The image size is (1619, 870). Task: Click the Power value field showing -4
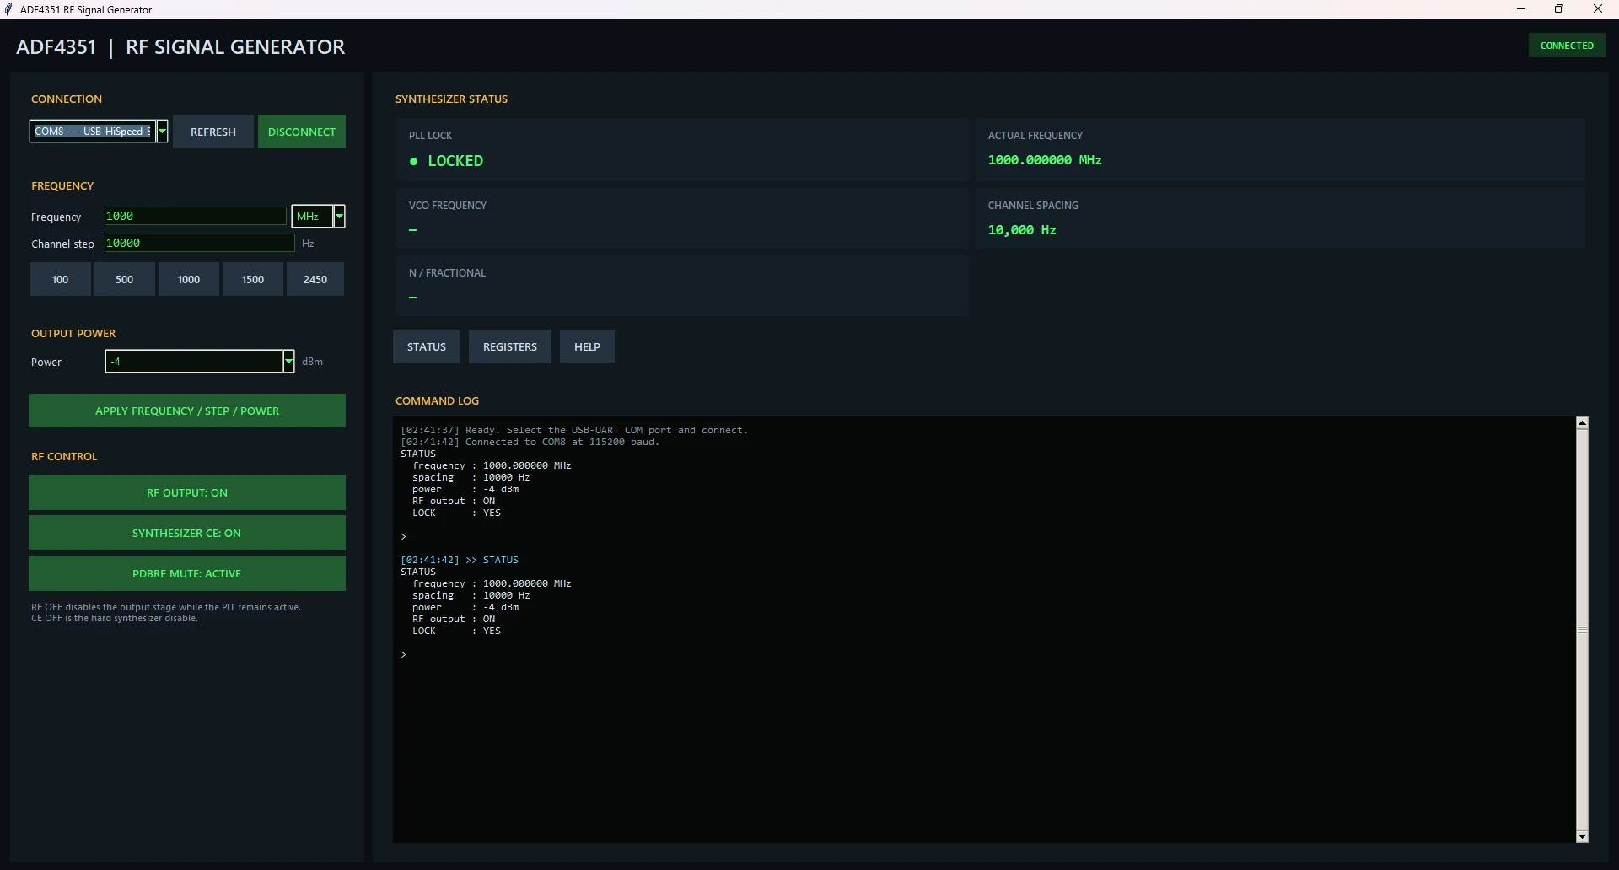pos(194,362)
